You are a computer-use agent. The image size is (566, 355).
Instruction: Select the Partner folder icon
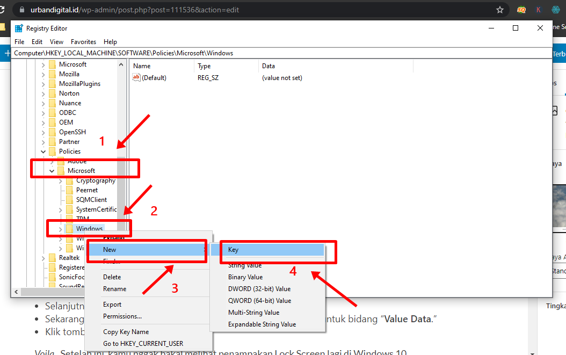52,142
